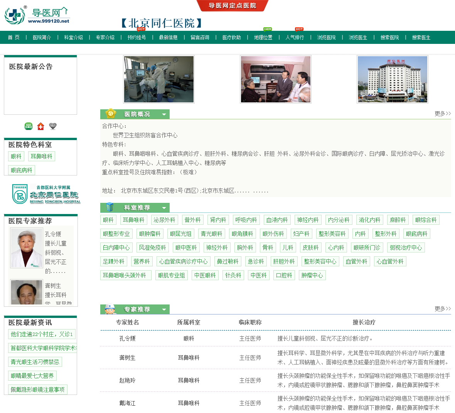Image resolution: width=455 pixels, height=413 pixels.
Task: Select 肾内科 department tag
Action: (218, 220)
